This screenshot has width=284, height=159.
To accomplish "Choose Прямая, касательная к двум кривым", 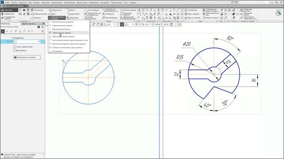I will 69,48.
